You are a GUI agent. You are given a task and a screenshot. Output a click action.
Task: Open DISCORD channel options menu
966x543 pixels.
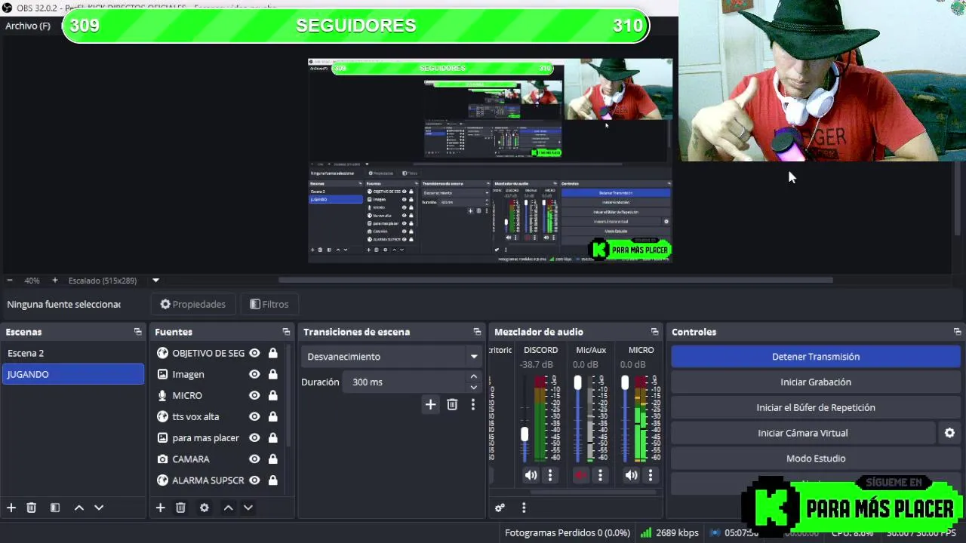[550, 475]
